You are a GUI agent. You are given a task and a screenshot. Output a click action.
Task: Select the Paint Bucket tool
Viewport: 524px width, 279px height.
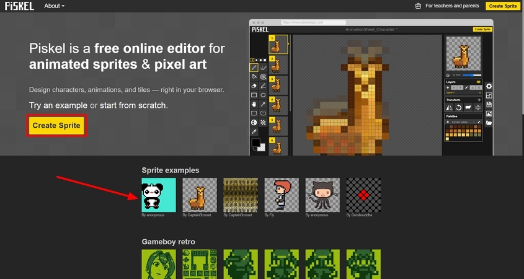[x=254, y=77]
